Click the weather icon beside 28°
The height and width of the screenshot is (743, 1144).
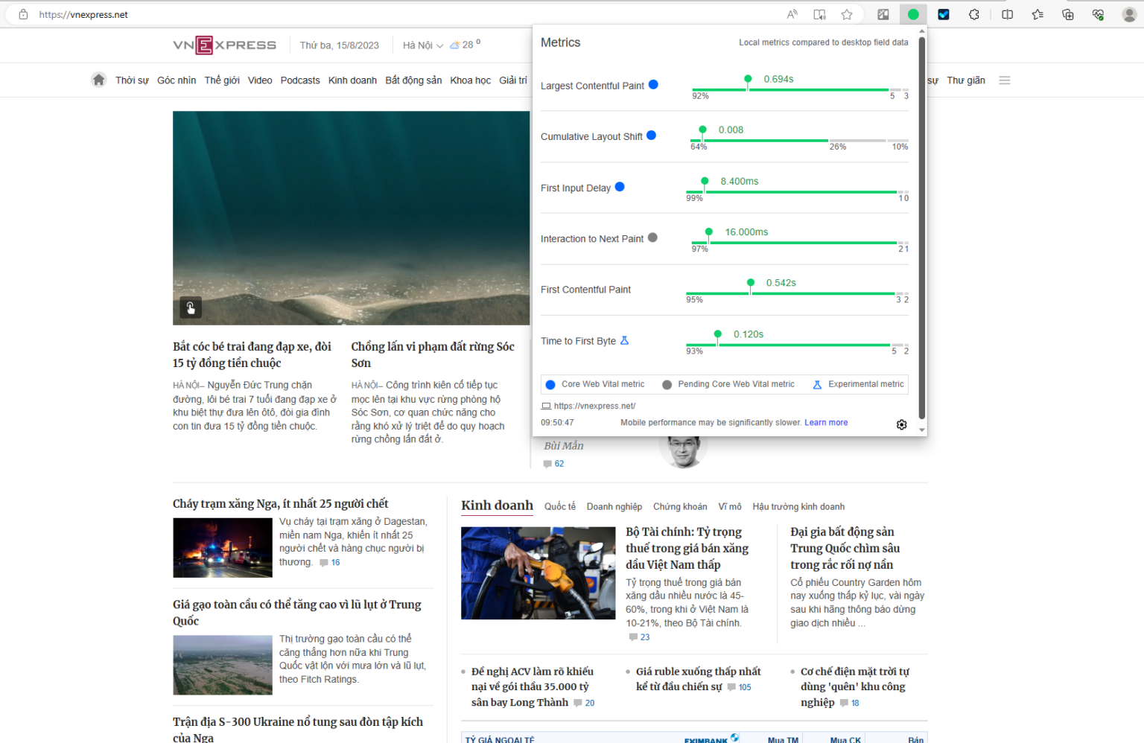pyautogui.click(x=454, y=45)
